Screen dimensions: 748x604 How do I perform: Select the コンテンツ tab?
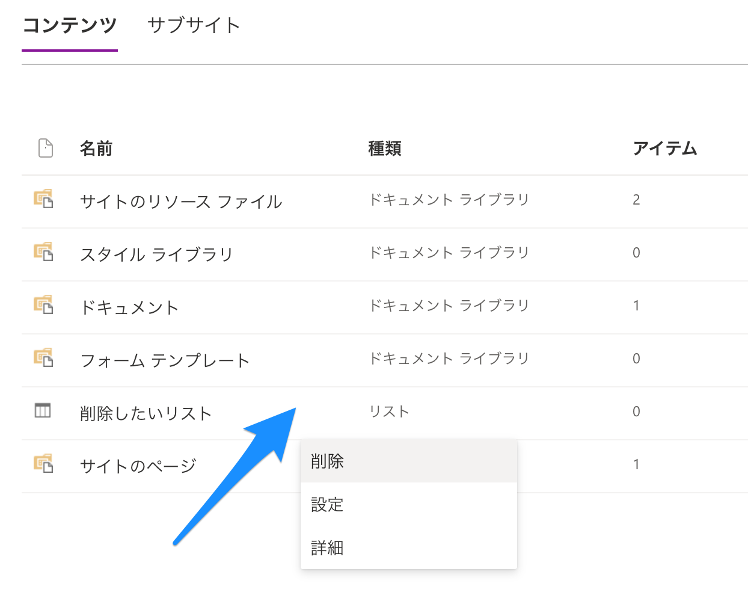[x=70, y=25]
